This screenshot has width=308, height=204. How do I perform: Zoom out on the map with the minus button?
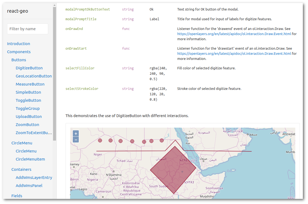coord(76,140)
